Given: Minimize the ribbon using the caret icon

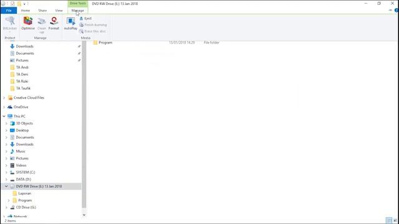Looking at the screenshot, I should coord(390,11).
